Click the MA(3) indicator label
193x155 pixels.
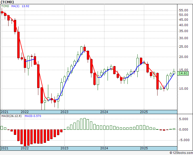(x=15, y=6)
